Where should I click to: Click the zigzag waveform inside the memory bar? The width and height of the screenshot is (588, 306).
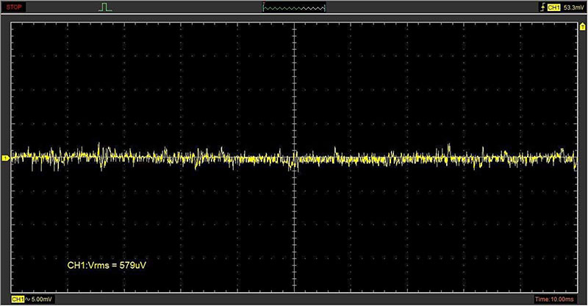pos(294,8)
